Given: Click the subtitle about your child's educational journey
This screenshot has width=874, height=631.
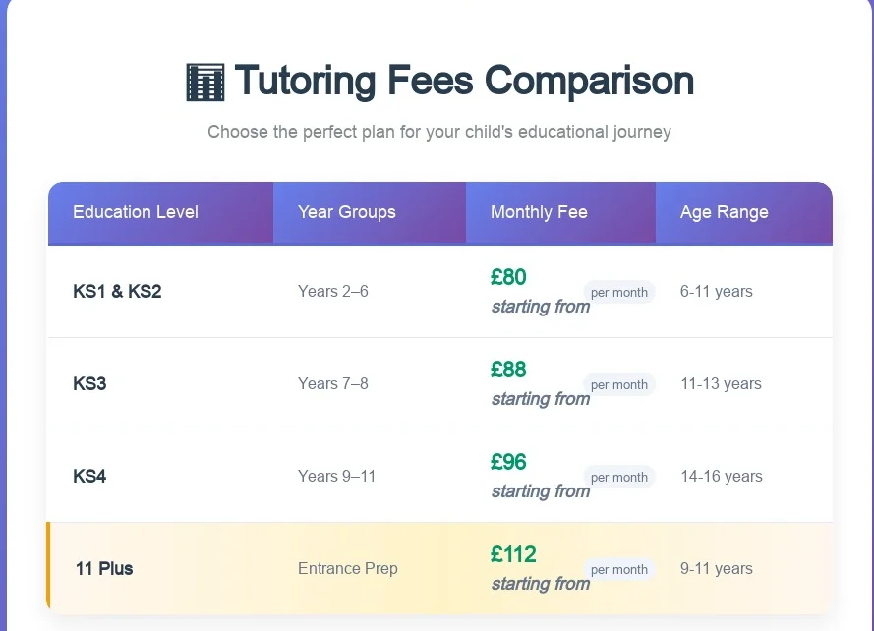Looking at the screenshot, I should click(x=439, y=132).
